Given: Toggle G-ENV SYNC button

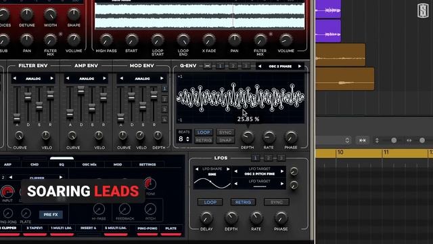Looking at the screenshot, I should (x=225, y=132).
